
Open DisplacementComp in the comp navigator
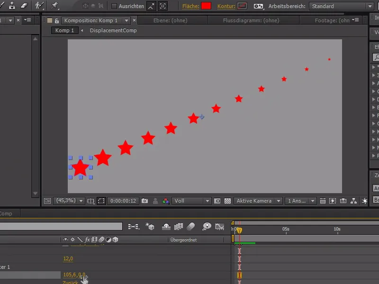click(113, 30)
